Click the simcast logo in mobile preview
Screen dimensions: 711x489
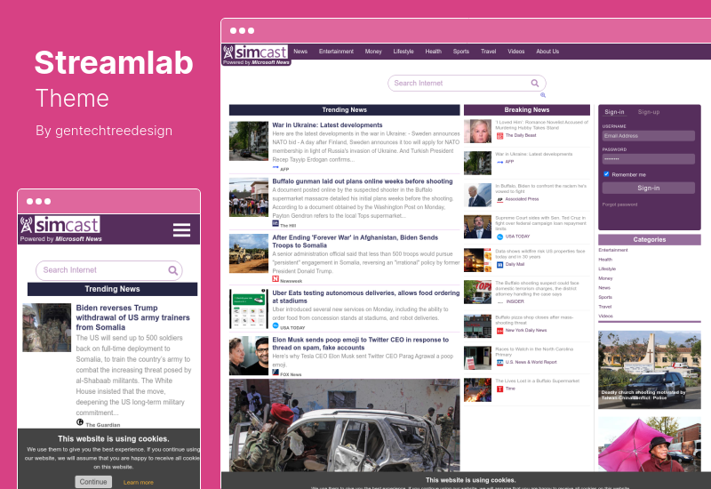coord(60,228)
